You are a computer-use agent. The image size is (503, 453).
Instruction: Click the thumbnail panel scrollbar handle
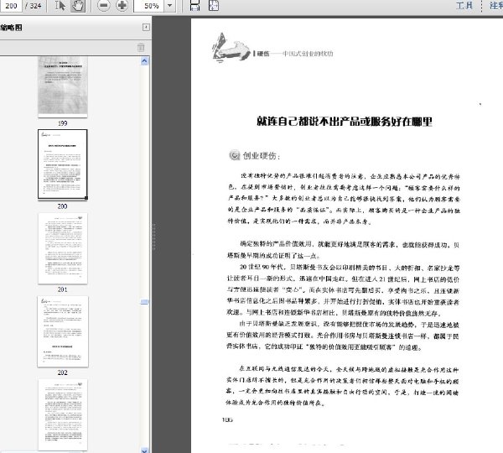[145, 302]
